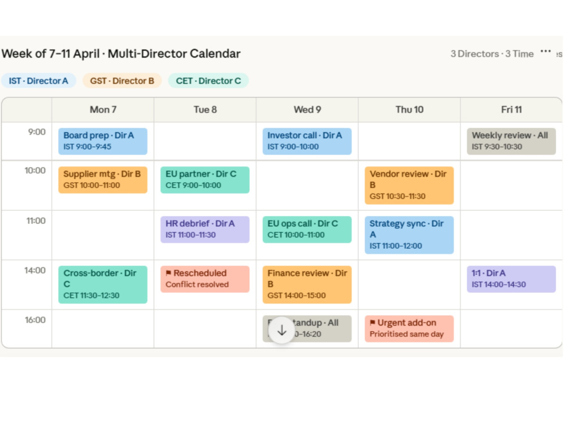Open the three-dots more options menu
This screenshot has width=565, height=423.
pyautogui.click(x=546, y=52)
